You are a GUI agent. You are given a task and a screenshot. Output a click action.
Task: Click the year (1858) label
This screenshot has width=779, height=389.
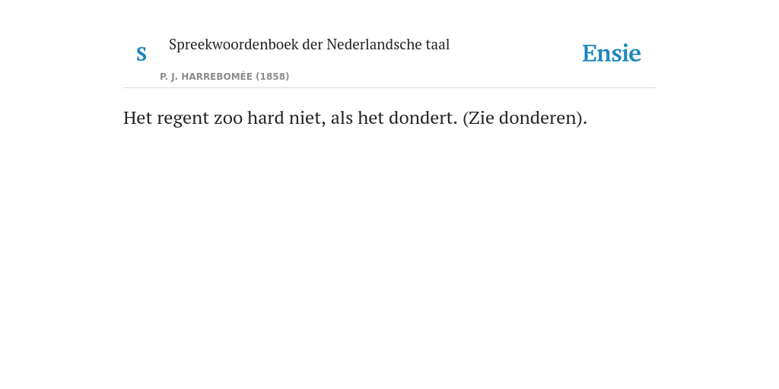(x=272, y=77)
